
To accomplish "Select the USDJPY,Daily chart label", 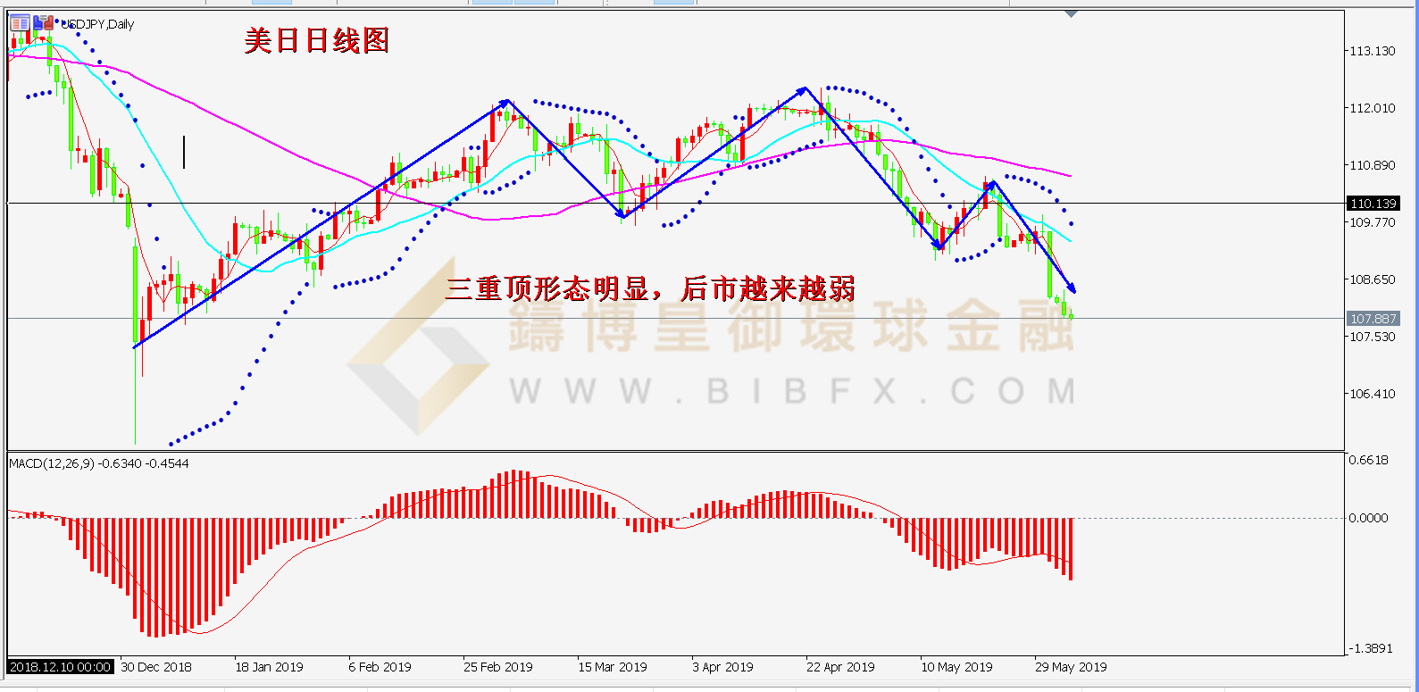I will click(x=100, y=24).
